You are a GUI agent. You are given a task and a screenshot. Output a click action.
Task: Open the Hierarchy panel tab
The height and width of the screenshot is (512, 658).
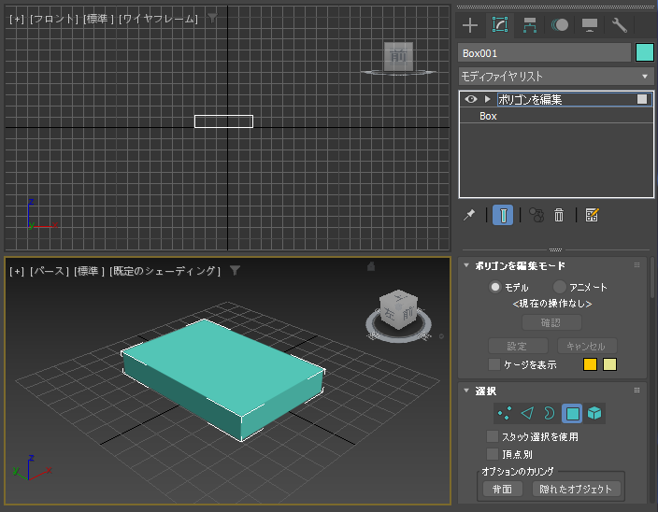point(530,25)
